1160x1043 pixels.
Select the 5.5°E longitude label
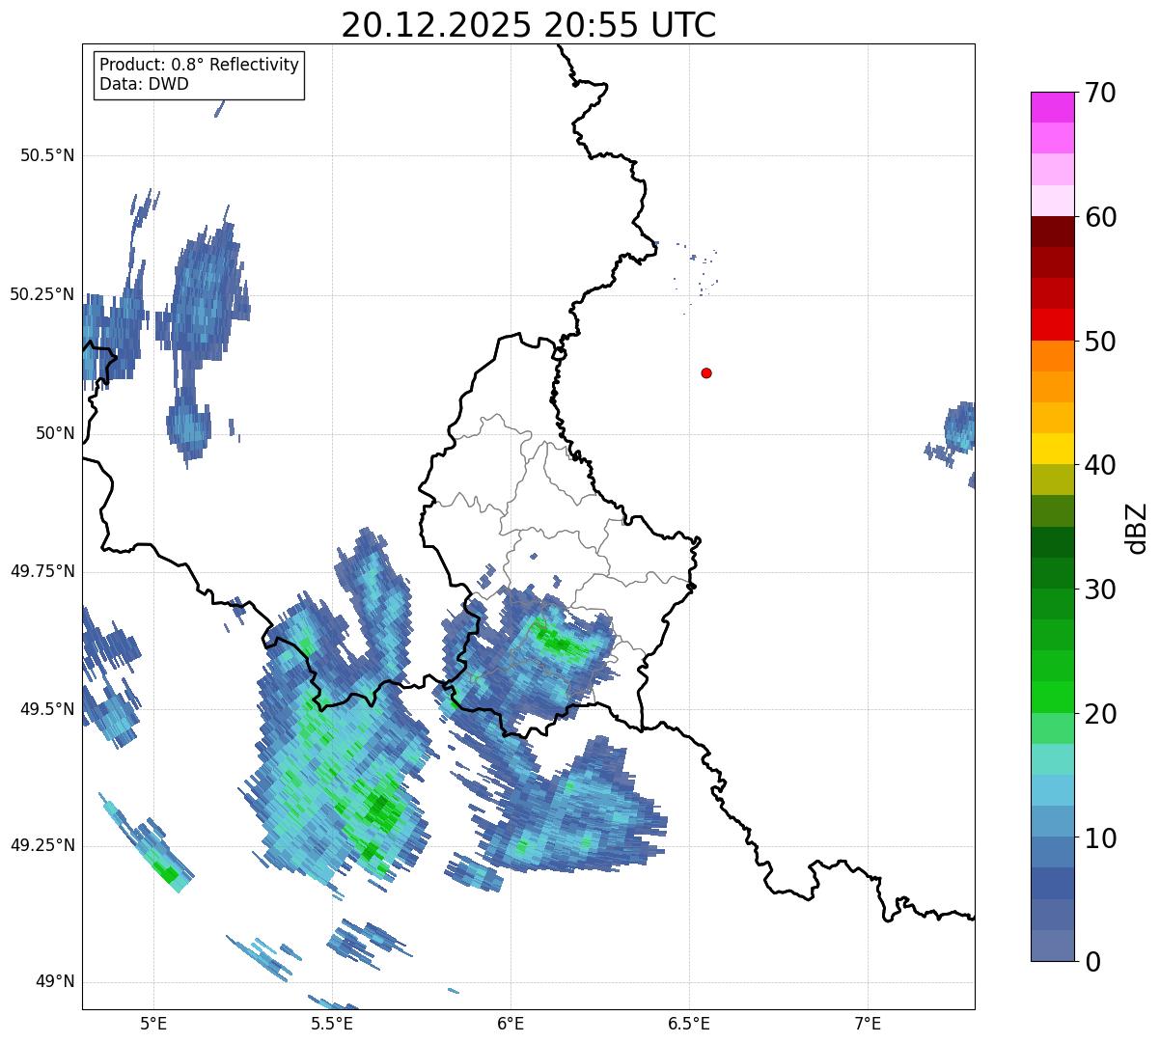tap(332, 1023)
